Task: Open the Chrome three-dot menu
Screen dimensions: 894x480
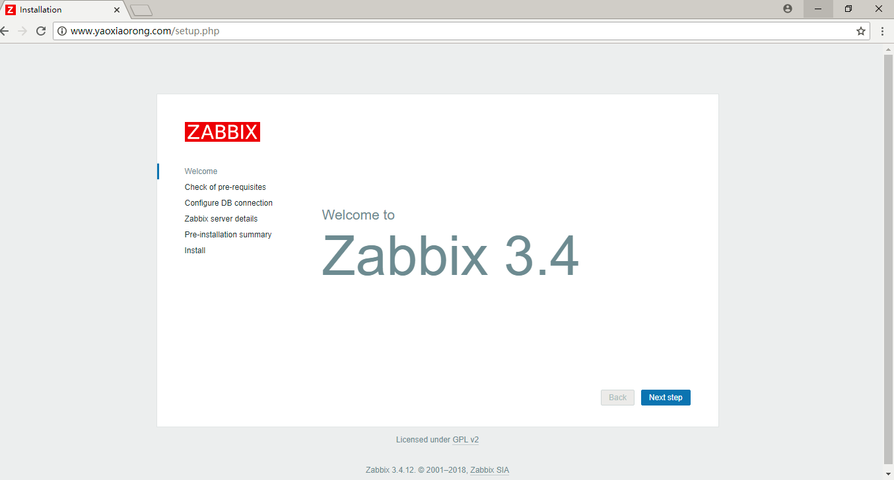Action: point(883,31)
